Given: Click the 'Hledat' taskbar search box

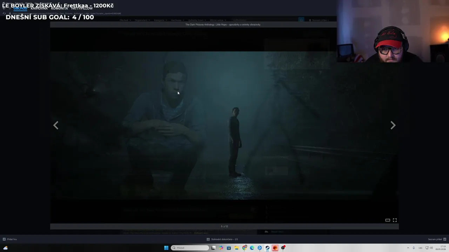Looking at the screenshot, I should tap(190, 248).
